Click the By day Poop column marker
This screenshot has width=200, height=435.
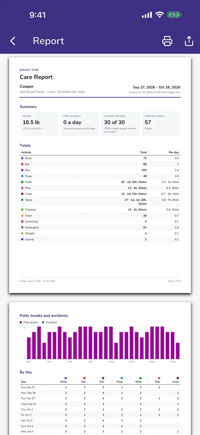tap(122, 378)
